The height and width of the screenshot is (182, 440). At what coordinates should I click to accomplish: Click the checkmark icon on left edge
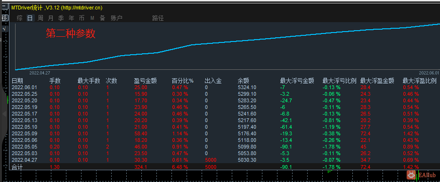pos(5,29)
